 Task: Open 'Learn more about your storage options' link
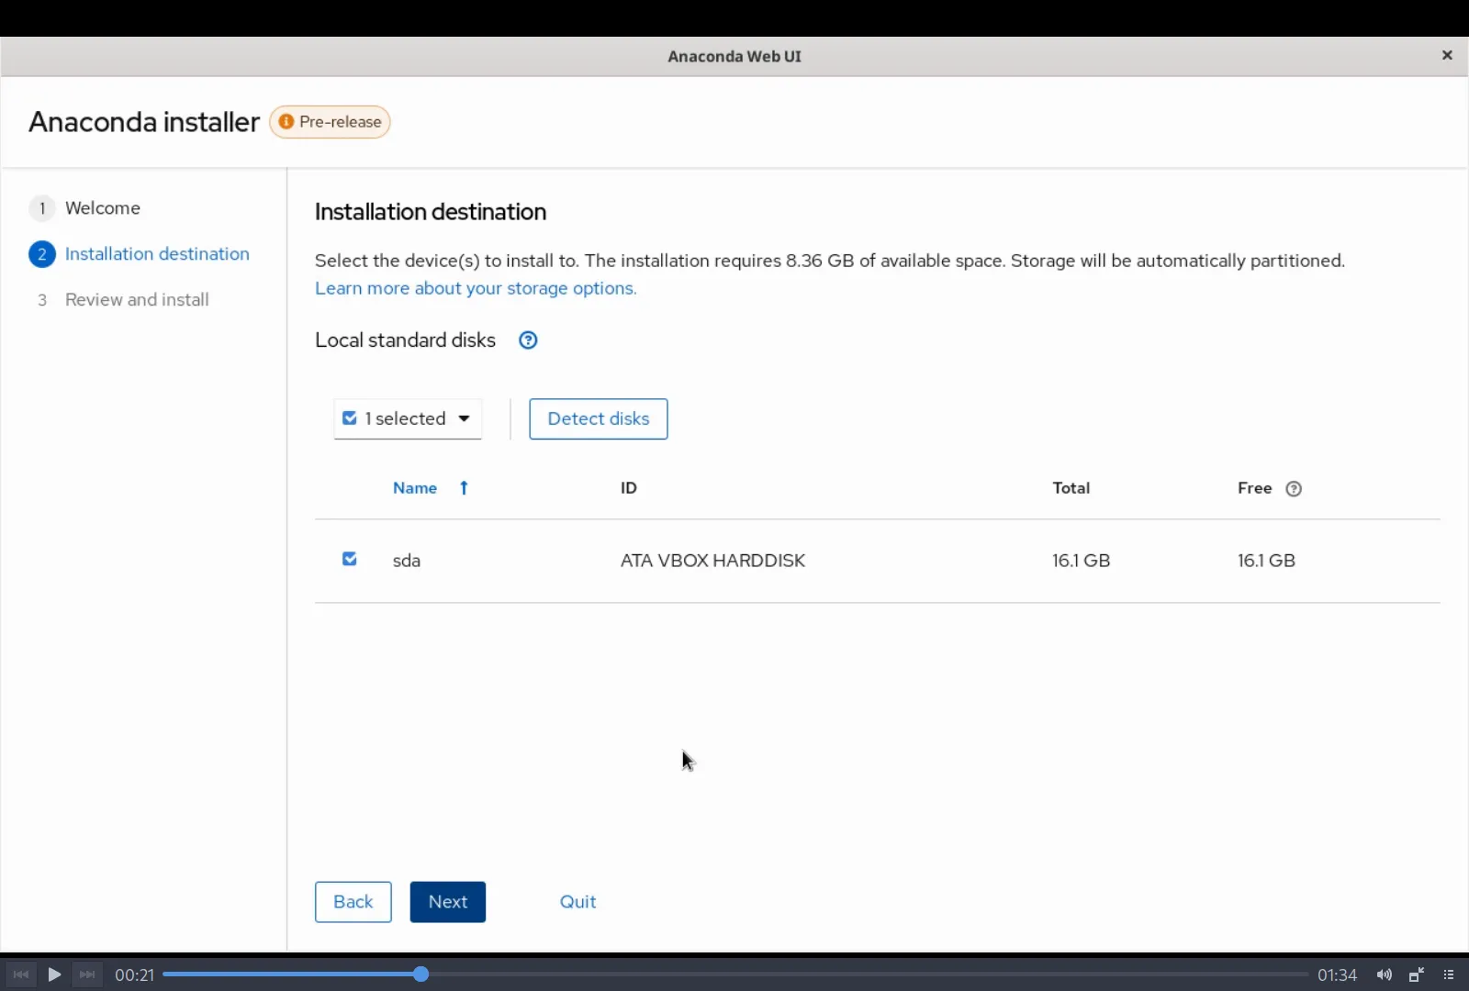click(x=476, y=288)
